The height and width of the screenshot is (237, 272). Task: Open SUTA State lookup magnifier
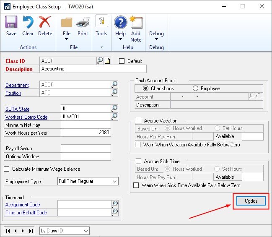tap(114, 109)
